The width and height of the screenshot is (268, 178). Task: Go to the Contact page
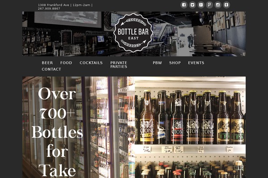[51, 69]
